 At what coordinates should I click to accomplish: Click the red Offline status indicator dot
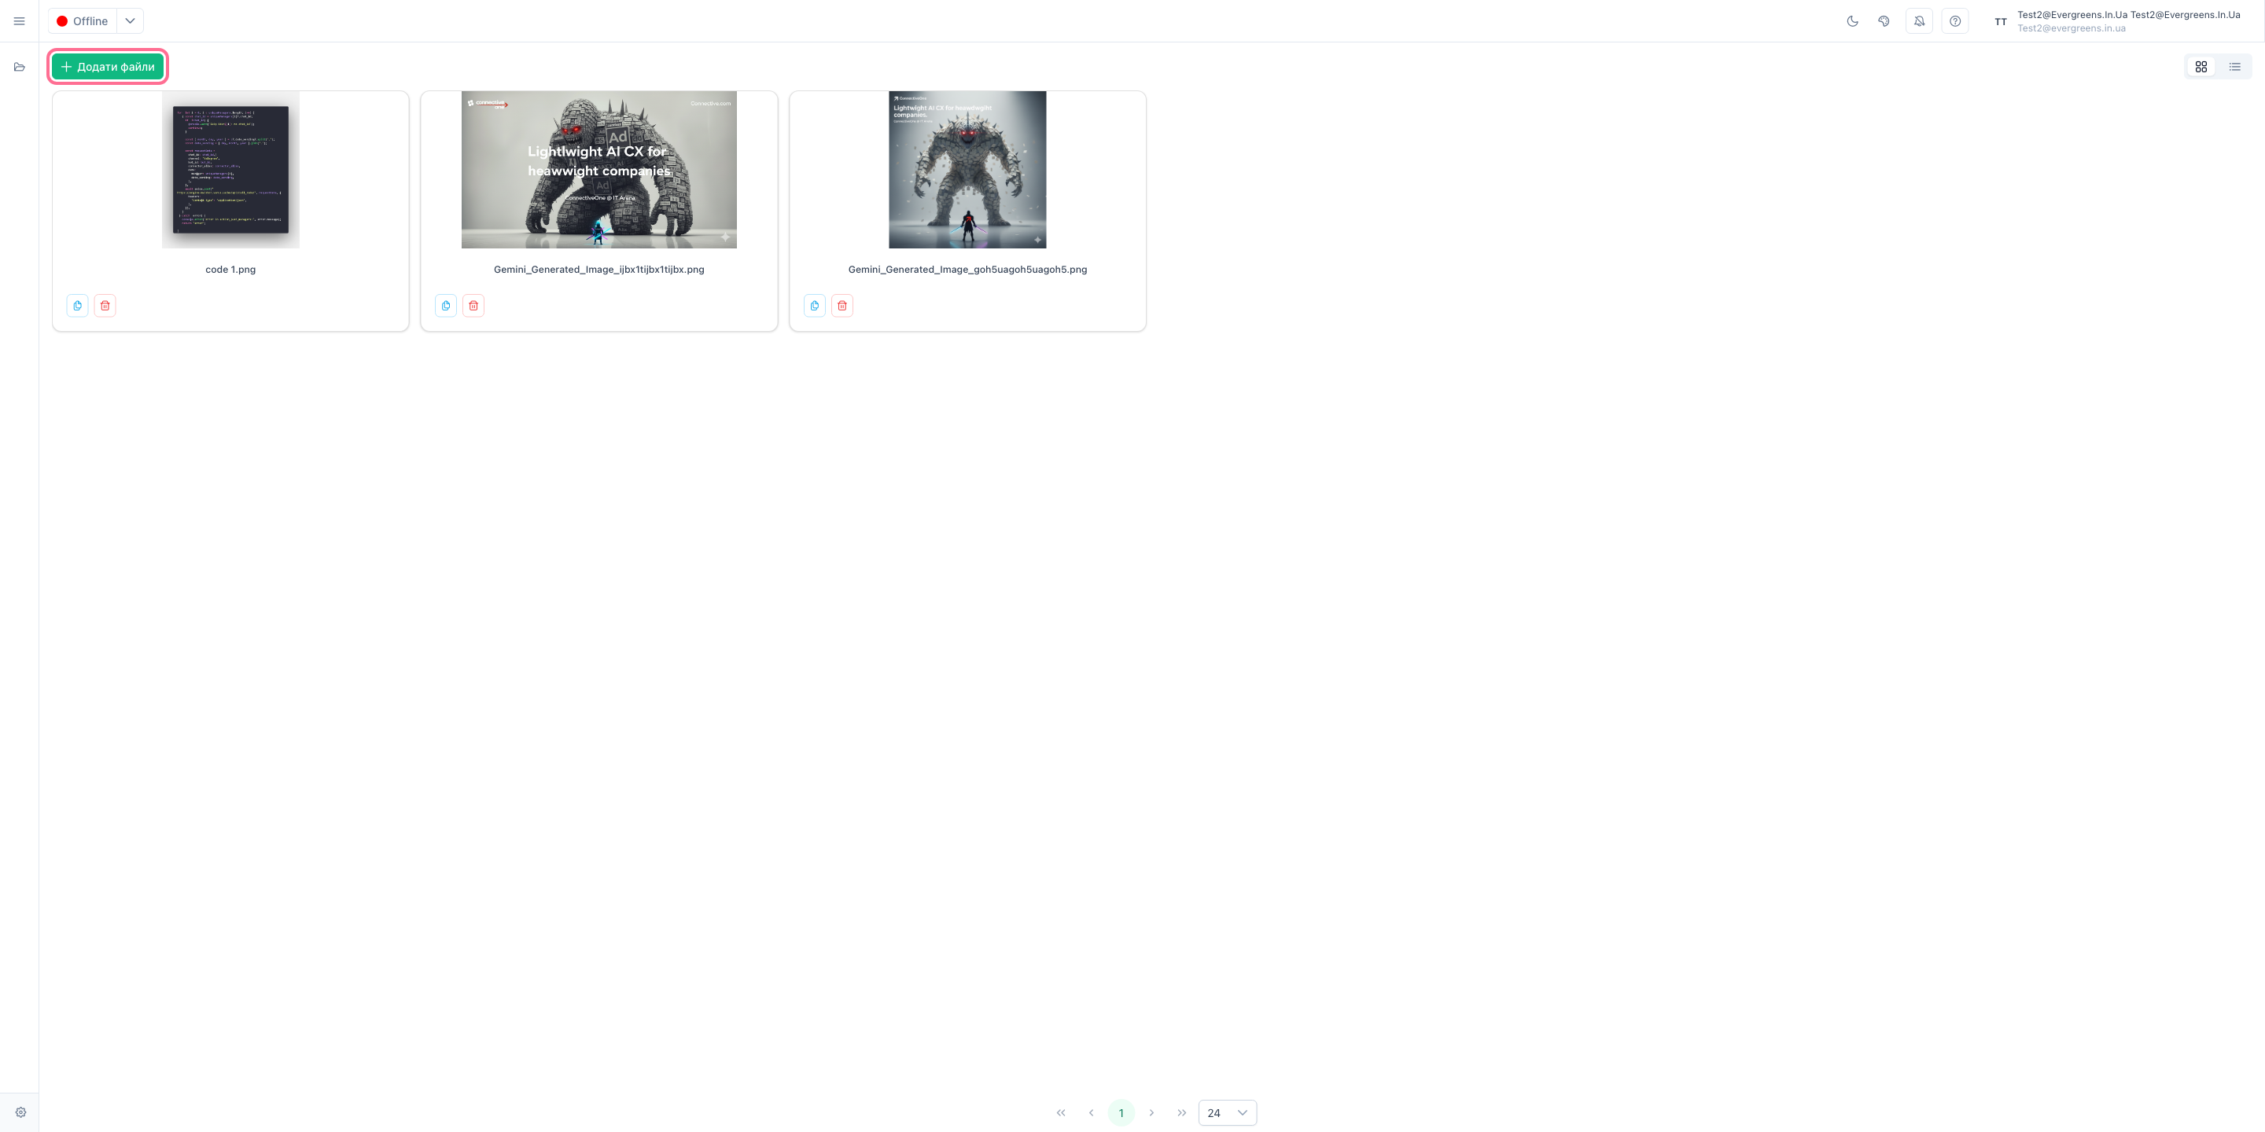62,20
